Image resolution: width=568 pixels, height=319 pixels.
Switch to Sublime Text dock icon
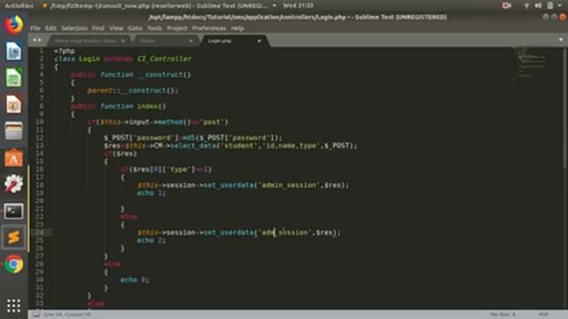[14, 237]
